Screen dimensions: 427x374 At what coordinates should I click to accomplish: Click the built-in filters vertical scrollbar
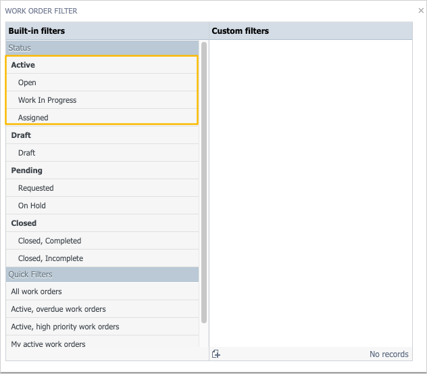[204, 183]
